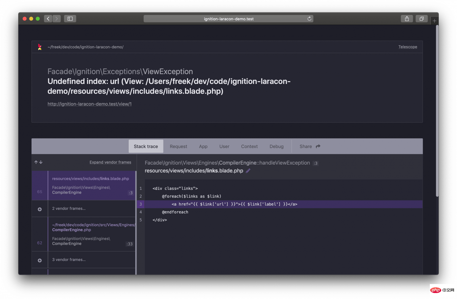Click the Share button with arrow
457x299 pixels.
pyautogui.click(x=310, y=146)
